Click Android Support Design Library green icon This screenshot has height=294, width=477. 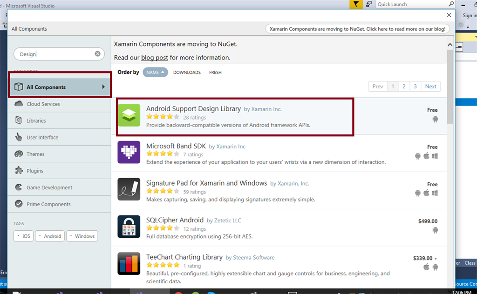point(129,115)
